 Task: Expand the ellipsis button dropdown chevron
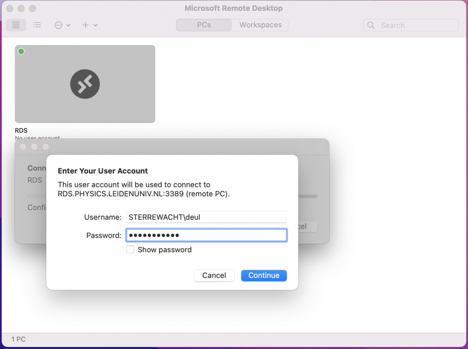tap(69, 25)
